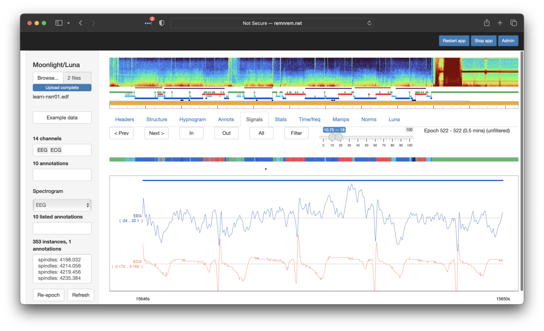
Task: Click the 10 annotations input field
Action: click(x=62, y=175)
